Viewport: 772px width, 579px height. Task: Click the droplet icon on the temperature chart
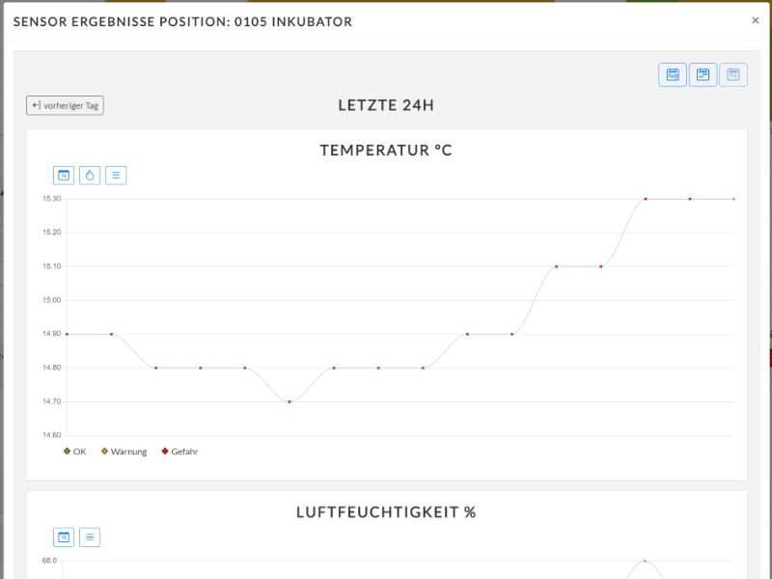(x=90, y=175)
